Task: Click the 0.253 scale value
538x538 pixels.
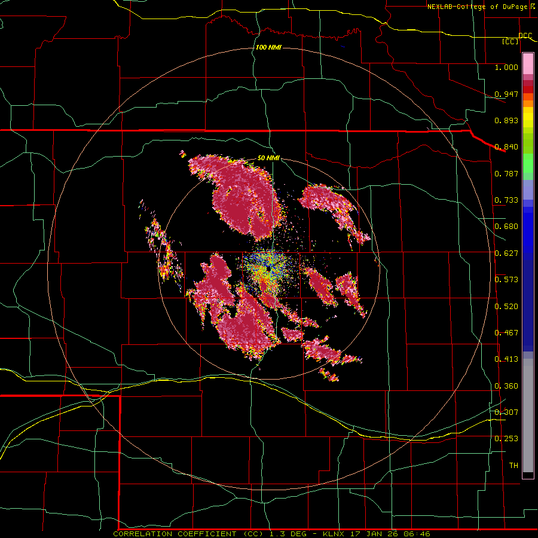Action: click(506, 439)
